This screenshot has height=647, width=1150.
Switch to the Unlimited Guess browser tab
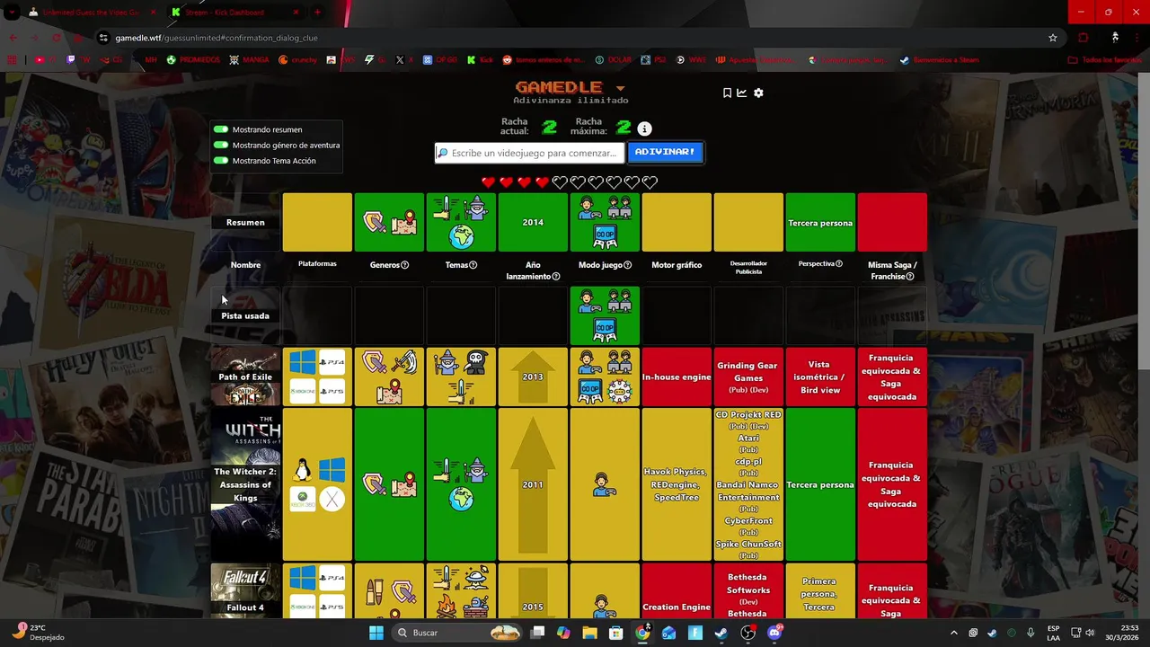[x=90, y=13]
